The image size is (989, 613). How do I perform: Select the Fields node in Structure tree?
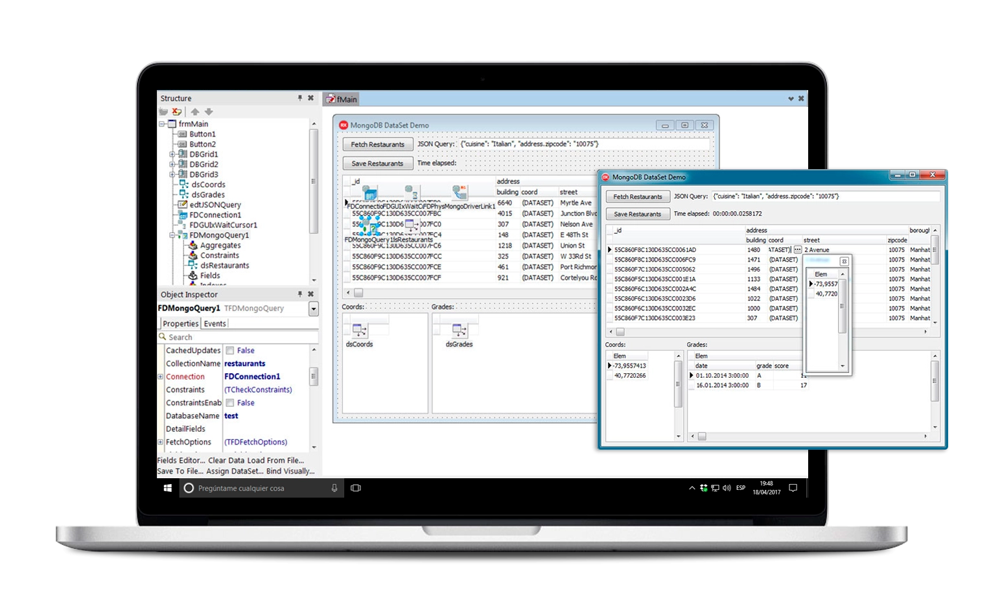tap(210, 275)
